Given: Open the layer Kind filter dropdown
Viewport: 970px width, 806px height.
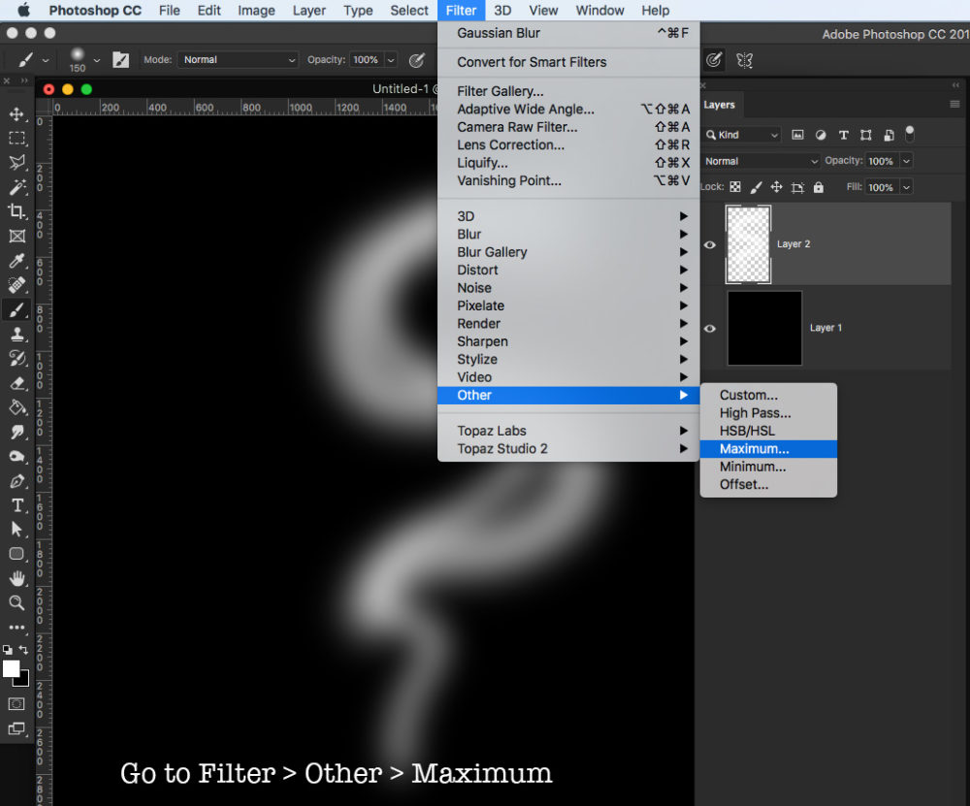Looking at the screenshot, I should coord(742,135).
